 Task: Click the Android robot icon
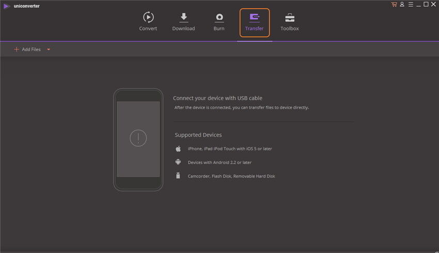click(178, 162)
